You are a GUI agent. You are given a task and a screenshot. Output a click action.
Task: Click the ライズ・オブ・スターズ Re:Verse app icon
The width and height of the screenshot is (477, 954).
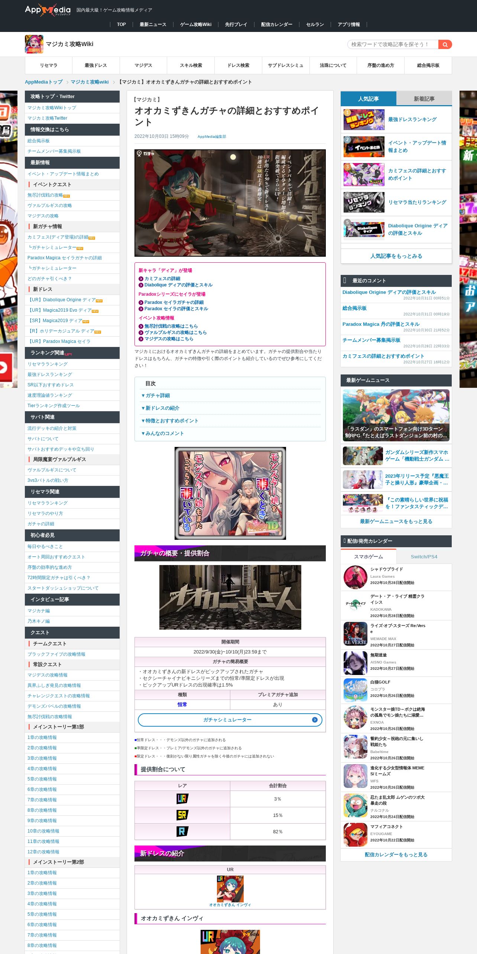pos(356,634)
